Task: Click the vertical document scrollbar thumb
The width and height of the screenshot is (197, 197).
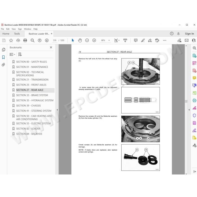Action: tap(186, 101)
